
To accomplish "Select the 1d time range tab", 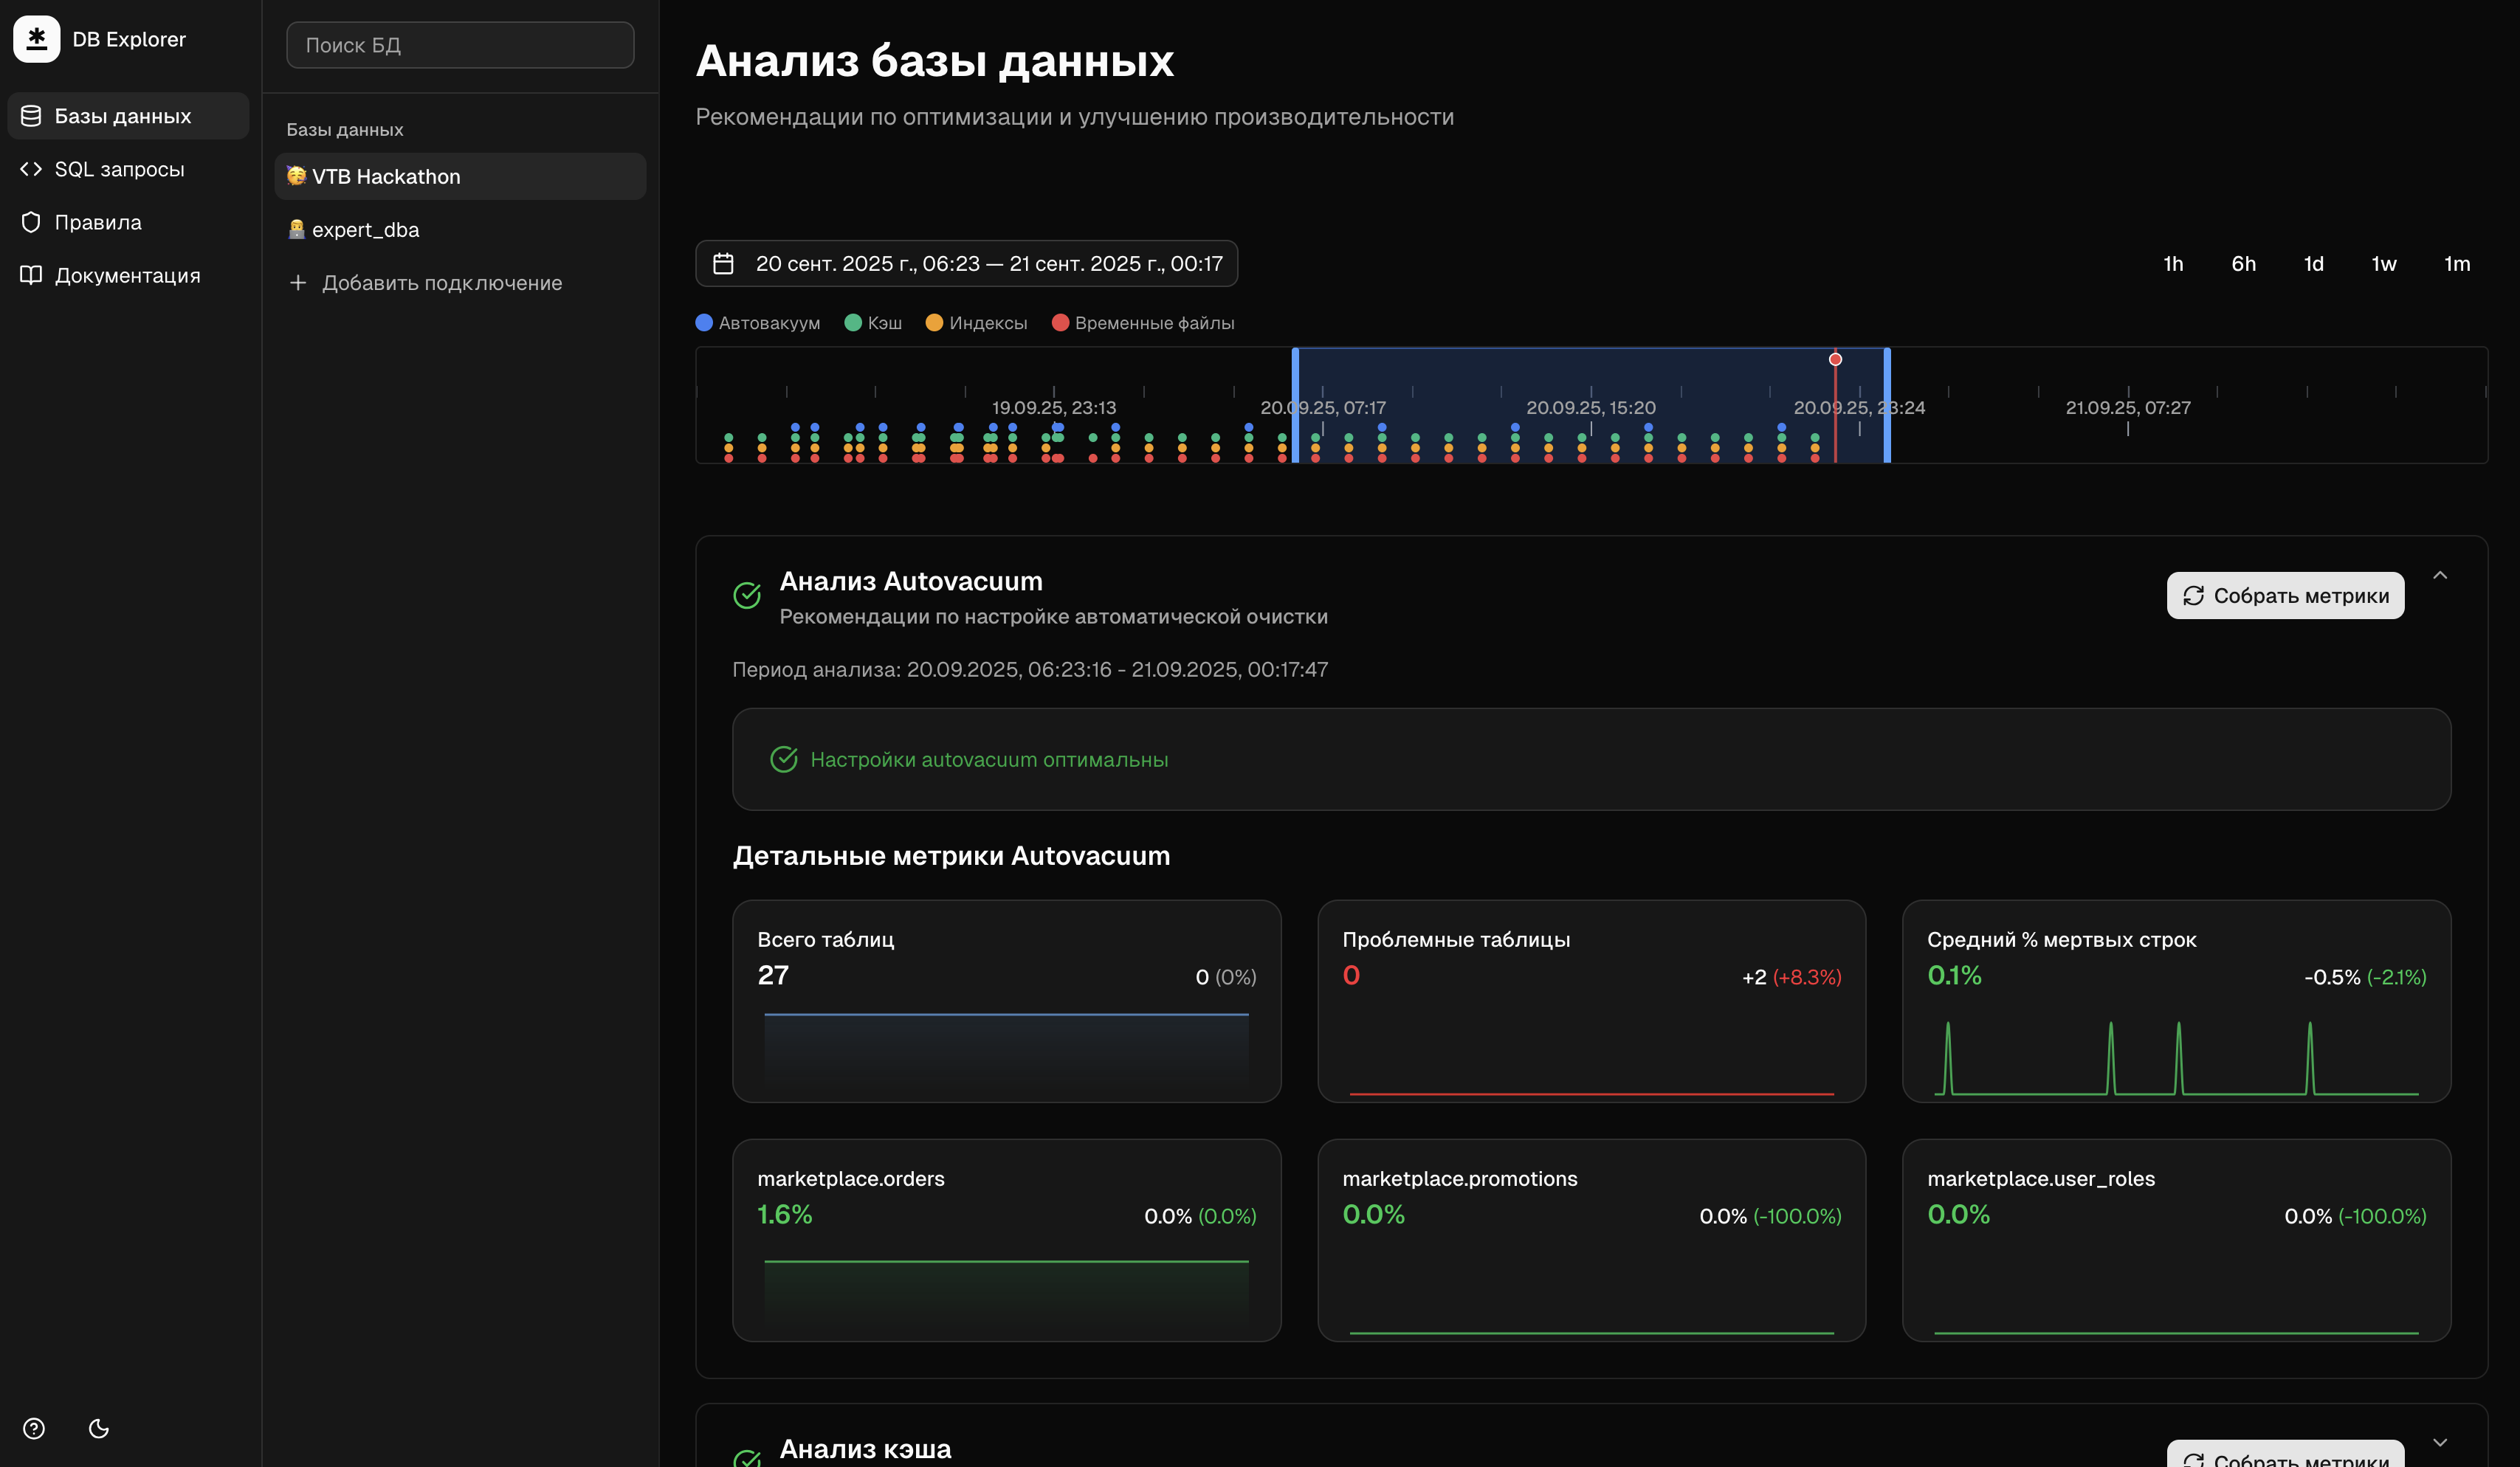I will (2313, 264).
